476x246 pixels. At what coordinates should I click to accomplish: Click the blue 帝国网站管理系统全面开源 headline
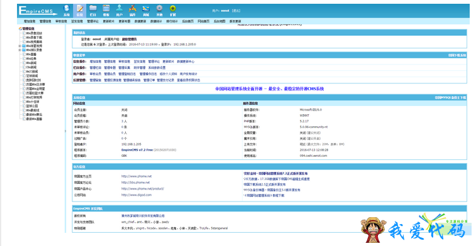coord(270,88)
